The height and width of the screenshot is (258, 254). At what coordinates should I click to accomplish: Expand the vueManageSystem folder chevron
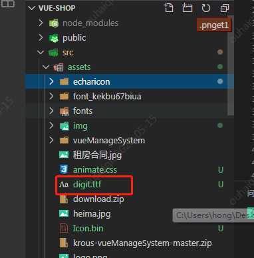[51, 140]
